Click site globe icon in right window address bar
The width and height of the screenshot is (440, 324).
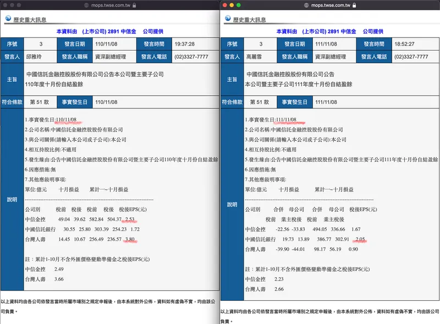point(306,5)
